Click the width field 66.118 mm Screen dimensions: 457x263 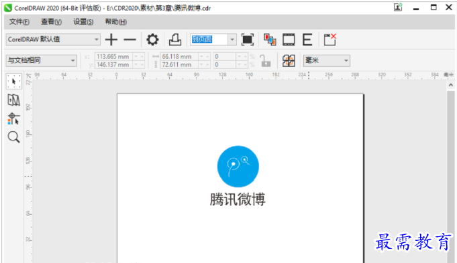coord(179,56)
